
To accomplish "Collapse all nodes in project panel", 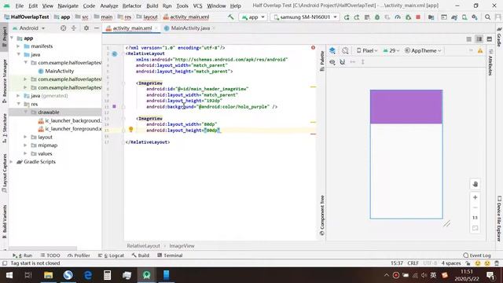I will point(73,28).
